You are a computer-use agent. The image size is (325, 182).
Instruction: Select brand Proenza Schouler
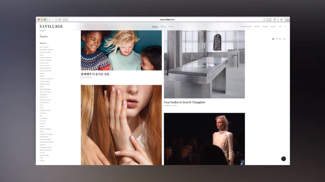pyautogui.click(x=46, y=139)
